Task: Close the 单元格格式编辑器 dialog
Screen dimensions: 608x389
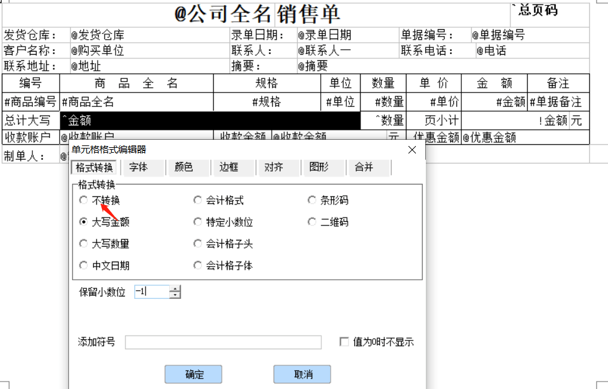Action: 412,150
